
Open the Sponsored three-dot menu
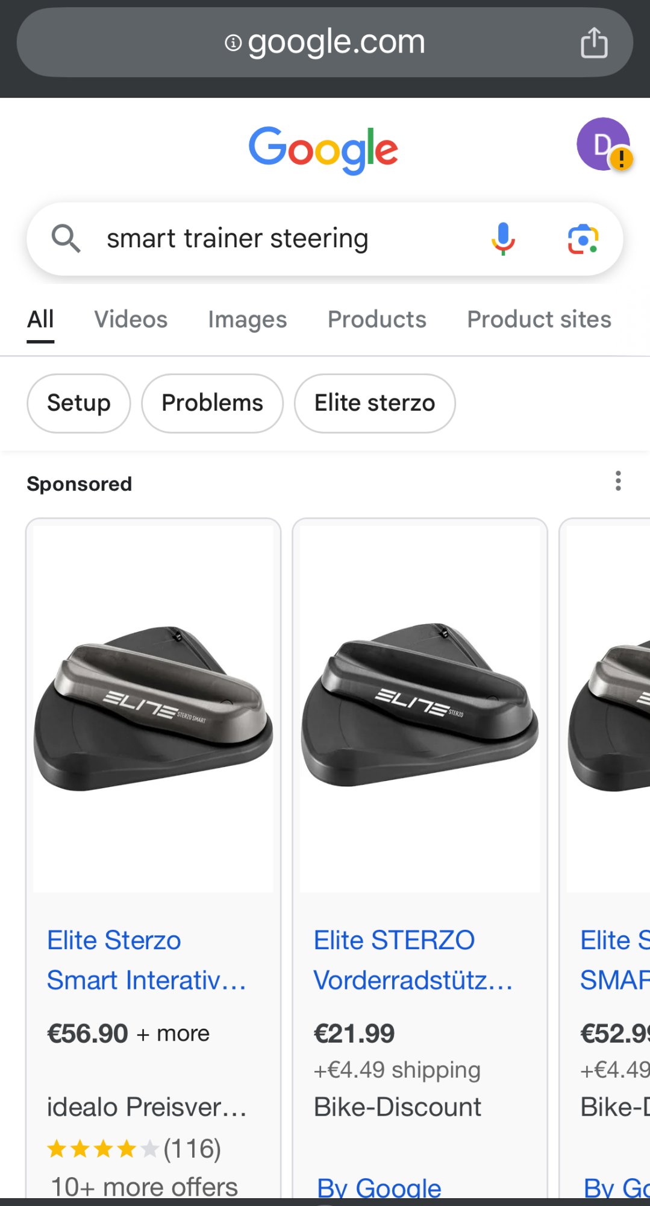coord(617,481)
